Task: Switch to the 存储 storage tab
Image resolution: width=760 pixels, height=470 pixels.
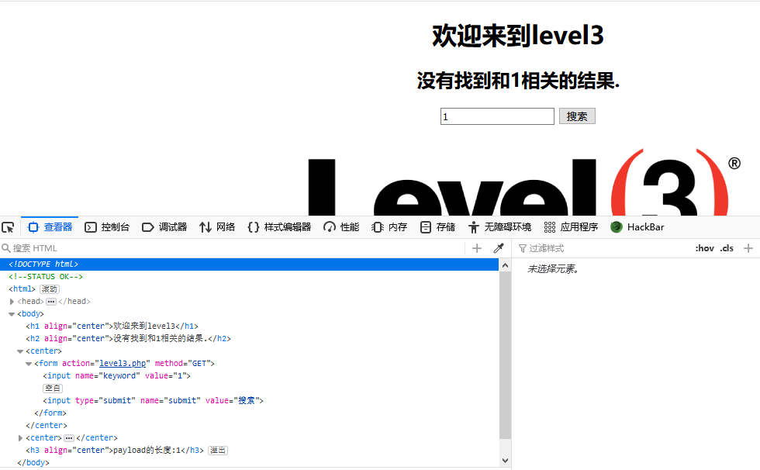Action: [x=437, y=227]
